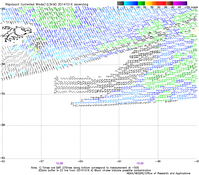Screen dimensions: 199x175
Task: Click the brown 35-40 knots color segment
Action: (169, 3)
